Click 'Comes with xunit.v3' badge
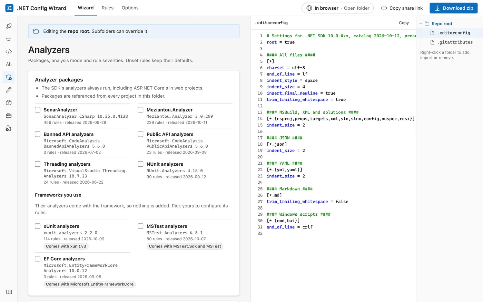Image resolution: width=483 pixels, height=302 pixels. tap(66, 246)
